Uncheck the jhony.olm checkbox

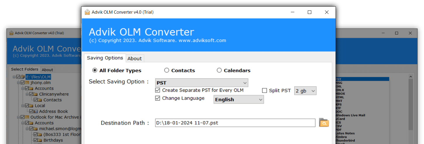click(x=23, y=83)
